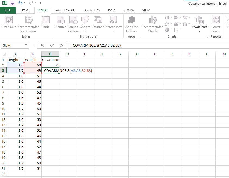
Task: Open the Customize Quick Access Toolbar dropdown
Action: (41, 4)
